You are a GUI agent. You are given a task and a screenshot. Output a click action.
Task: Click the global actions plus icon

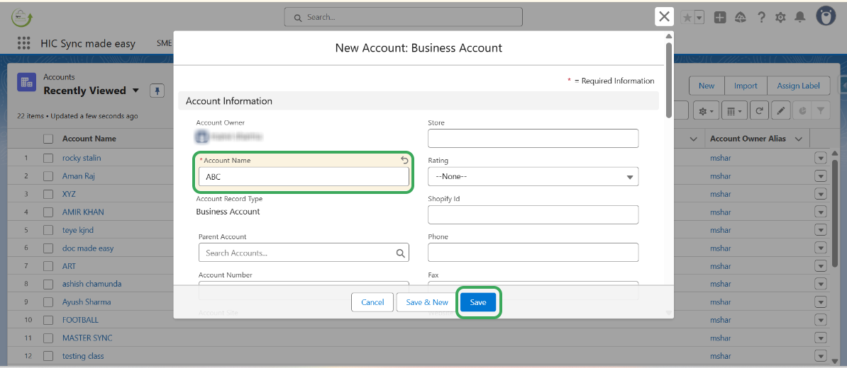pos(720,18)
